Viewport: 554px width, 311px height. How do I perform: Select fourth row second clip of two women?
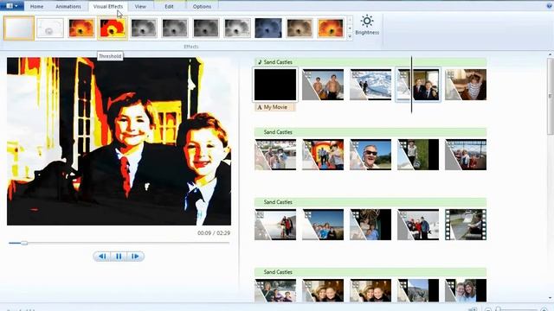coord(323,290)
